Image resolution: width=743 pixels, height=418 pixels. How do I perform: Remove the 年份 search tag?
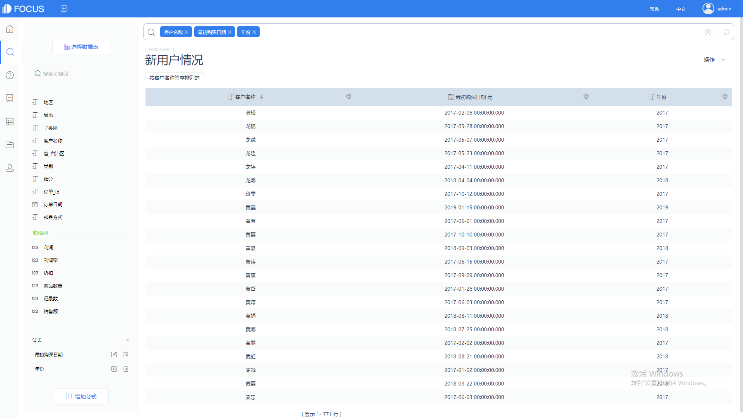tap(254, 32)
